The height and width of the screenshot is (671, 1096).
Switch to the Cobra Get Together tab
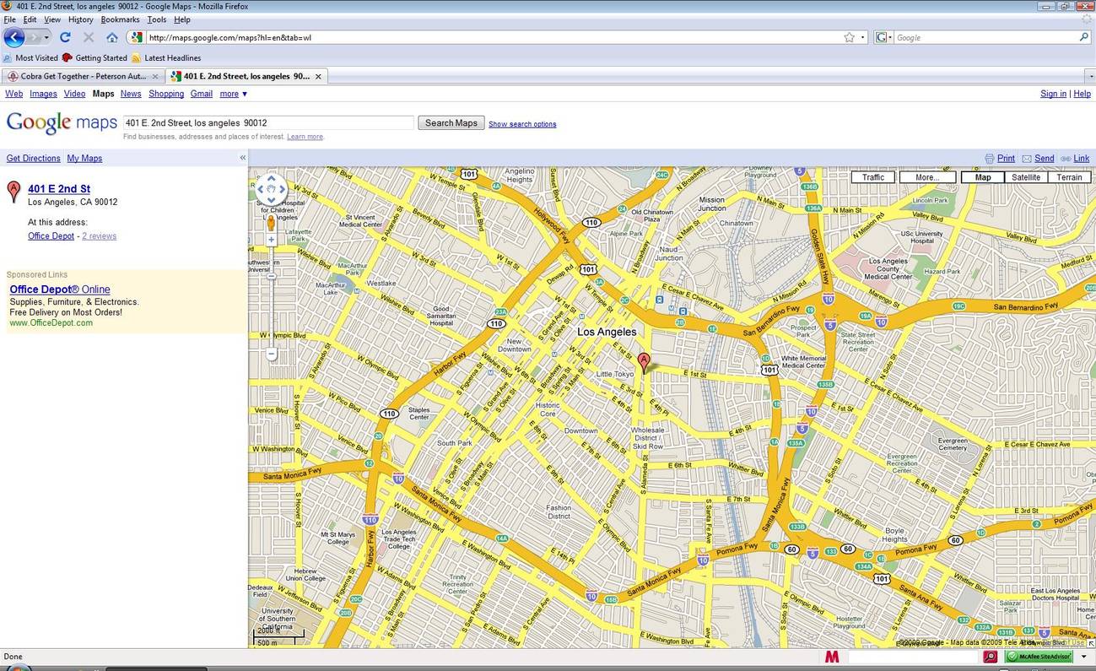(83, 76)
